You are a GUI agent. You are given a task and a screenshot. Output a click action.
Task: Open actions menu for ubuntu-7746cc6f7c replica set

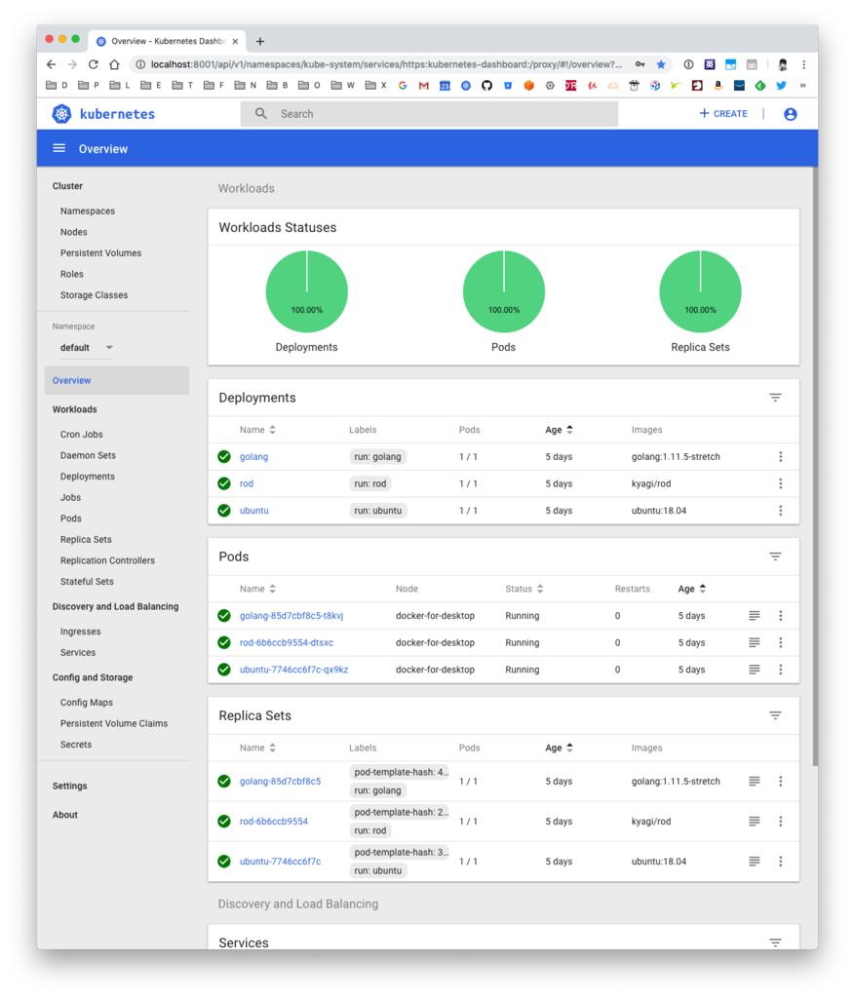point(781,862)
